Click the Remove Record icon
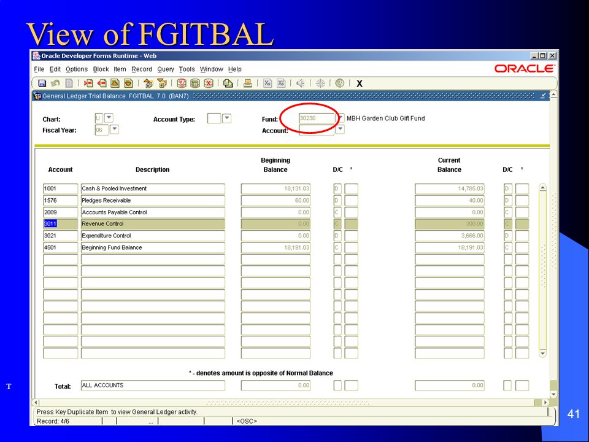Image resolution: width=589 pixels, height=442 pixels. pyautogui.click(x=102, y=83)
